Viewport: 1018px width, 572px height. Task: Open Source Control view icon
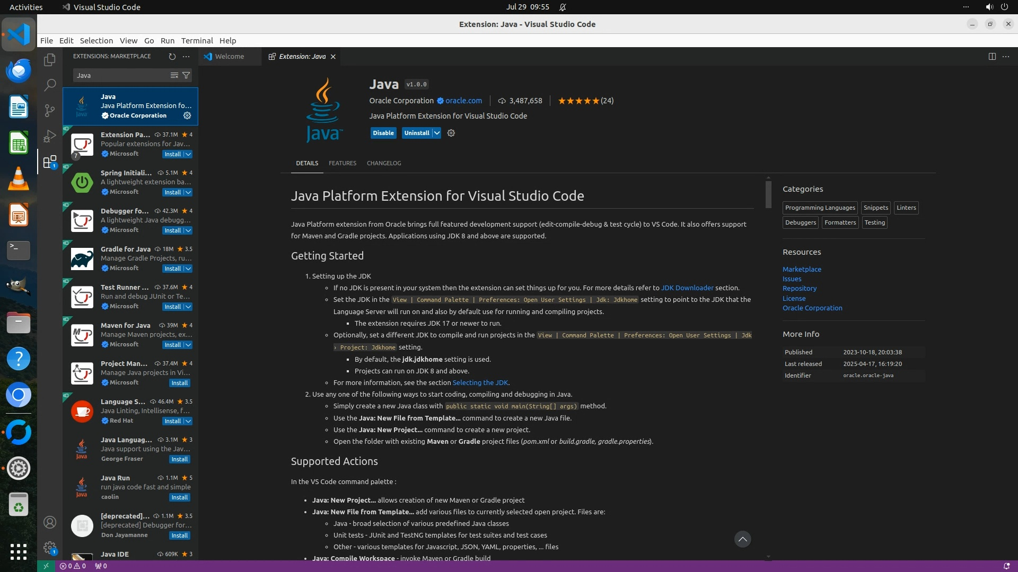click(50, 110)
